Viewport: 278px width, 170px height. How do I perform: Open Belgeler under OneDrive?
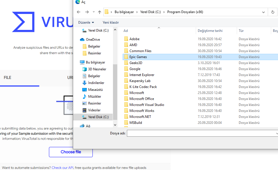point(92,46)
